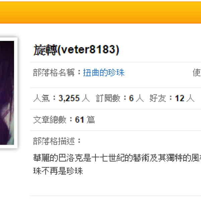Click the description line 珠不再是珍珠
This screenshot has height=201, width=201.
coord(58,171)
